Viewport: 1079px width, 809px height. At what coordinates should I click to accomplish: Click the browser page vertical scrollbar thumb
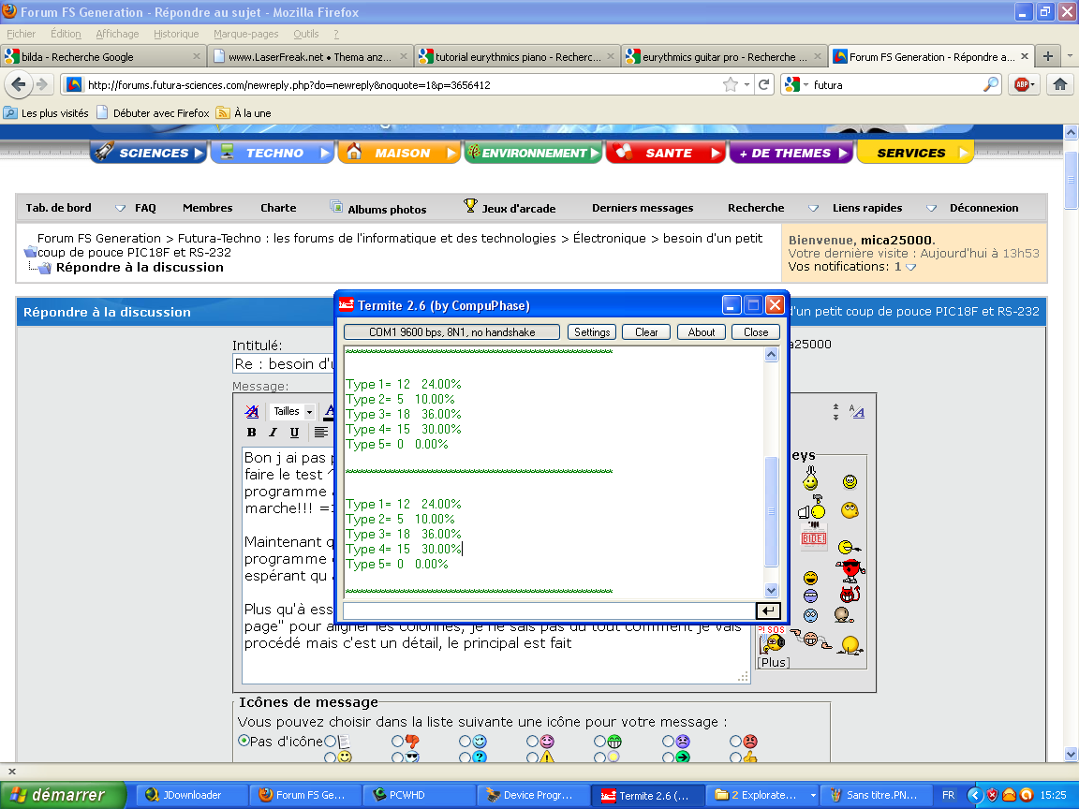1070,180
